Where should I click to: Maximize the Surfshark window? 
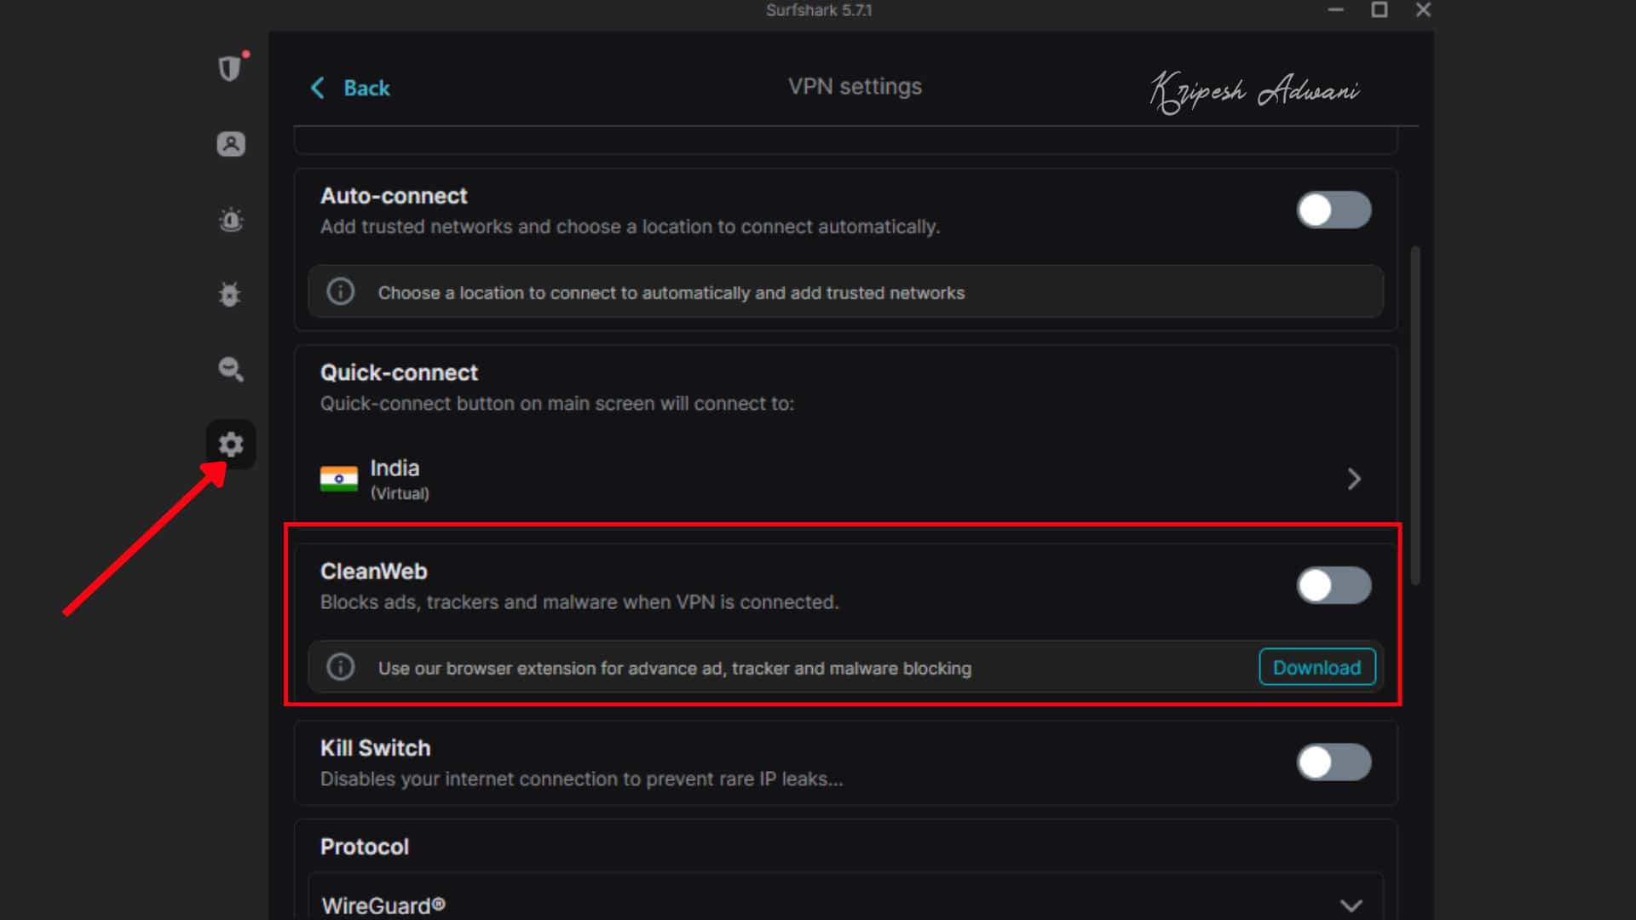tap(1379, 10)
